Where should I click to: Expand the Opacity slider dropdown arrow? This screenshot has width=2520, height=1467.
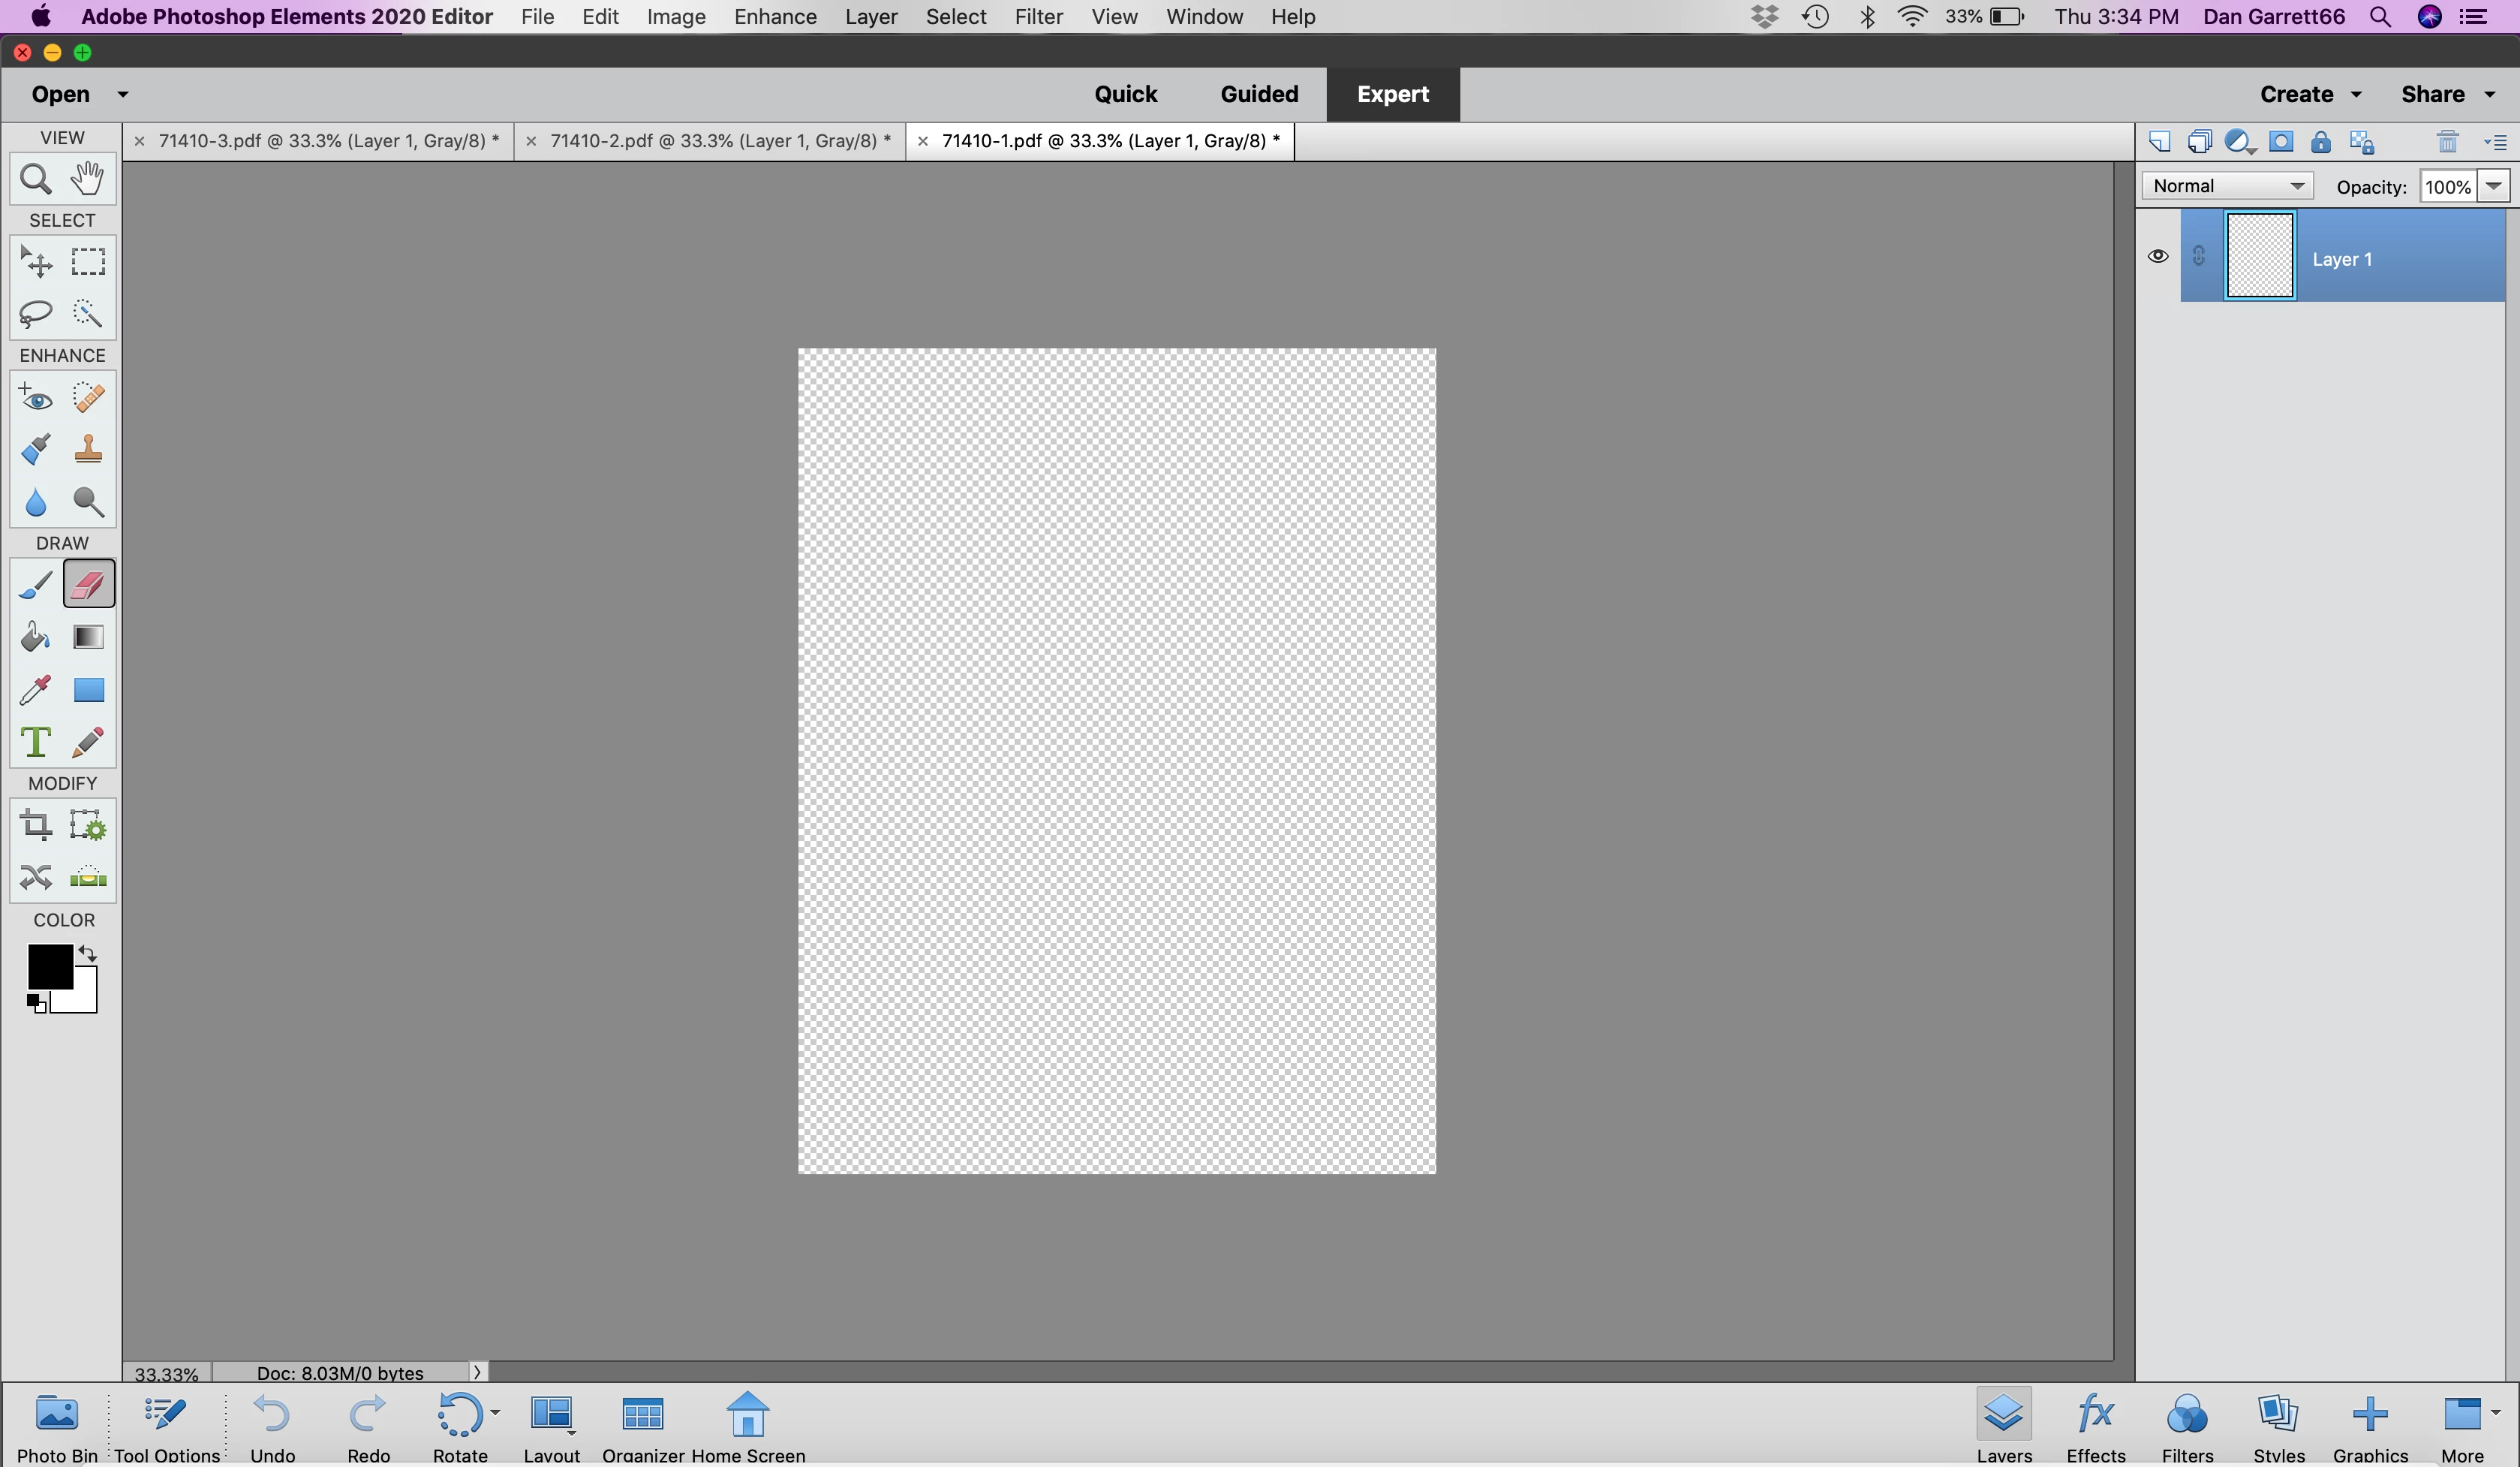2494,186
